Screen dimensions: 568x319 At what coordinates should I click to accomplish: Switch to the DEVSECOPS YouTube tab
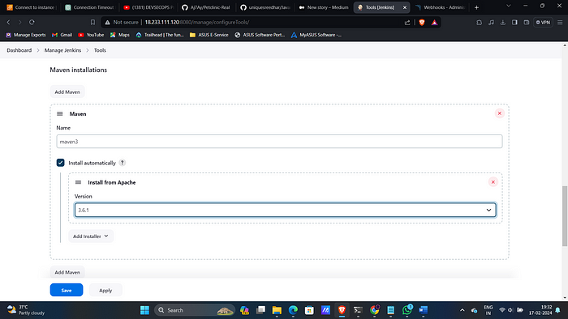[148, 7]
